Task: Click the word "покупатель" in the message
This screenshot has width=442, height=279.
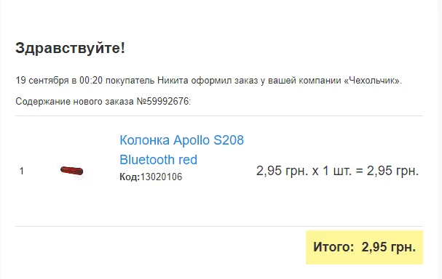Action: point(130,81)
